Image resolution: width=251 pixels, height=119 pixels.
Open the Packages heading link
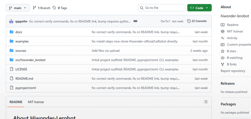tap(228, 104)
